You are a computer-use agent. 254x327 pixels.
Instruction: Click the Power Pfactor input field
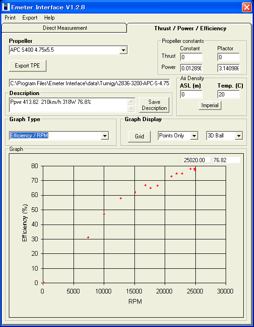[228, 68]
